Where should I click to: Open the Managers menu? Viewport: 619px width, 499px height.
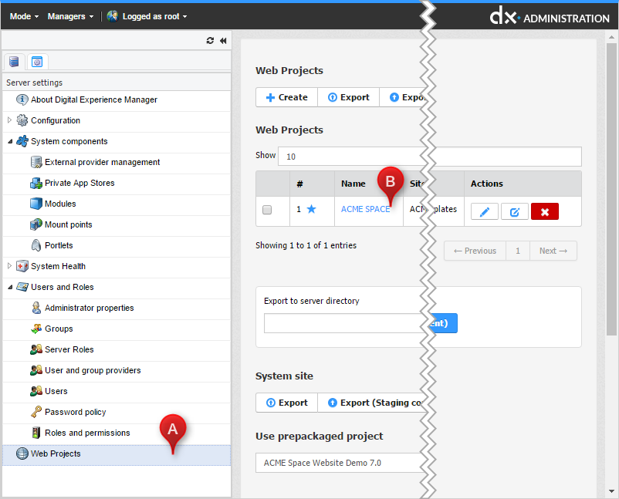pyautogui.click(x=70, y=16)
